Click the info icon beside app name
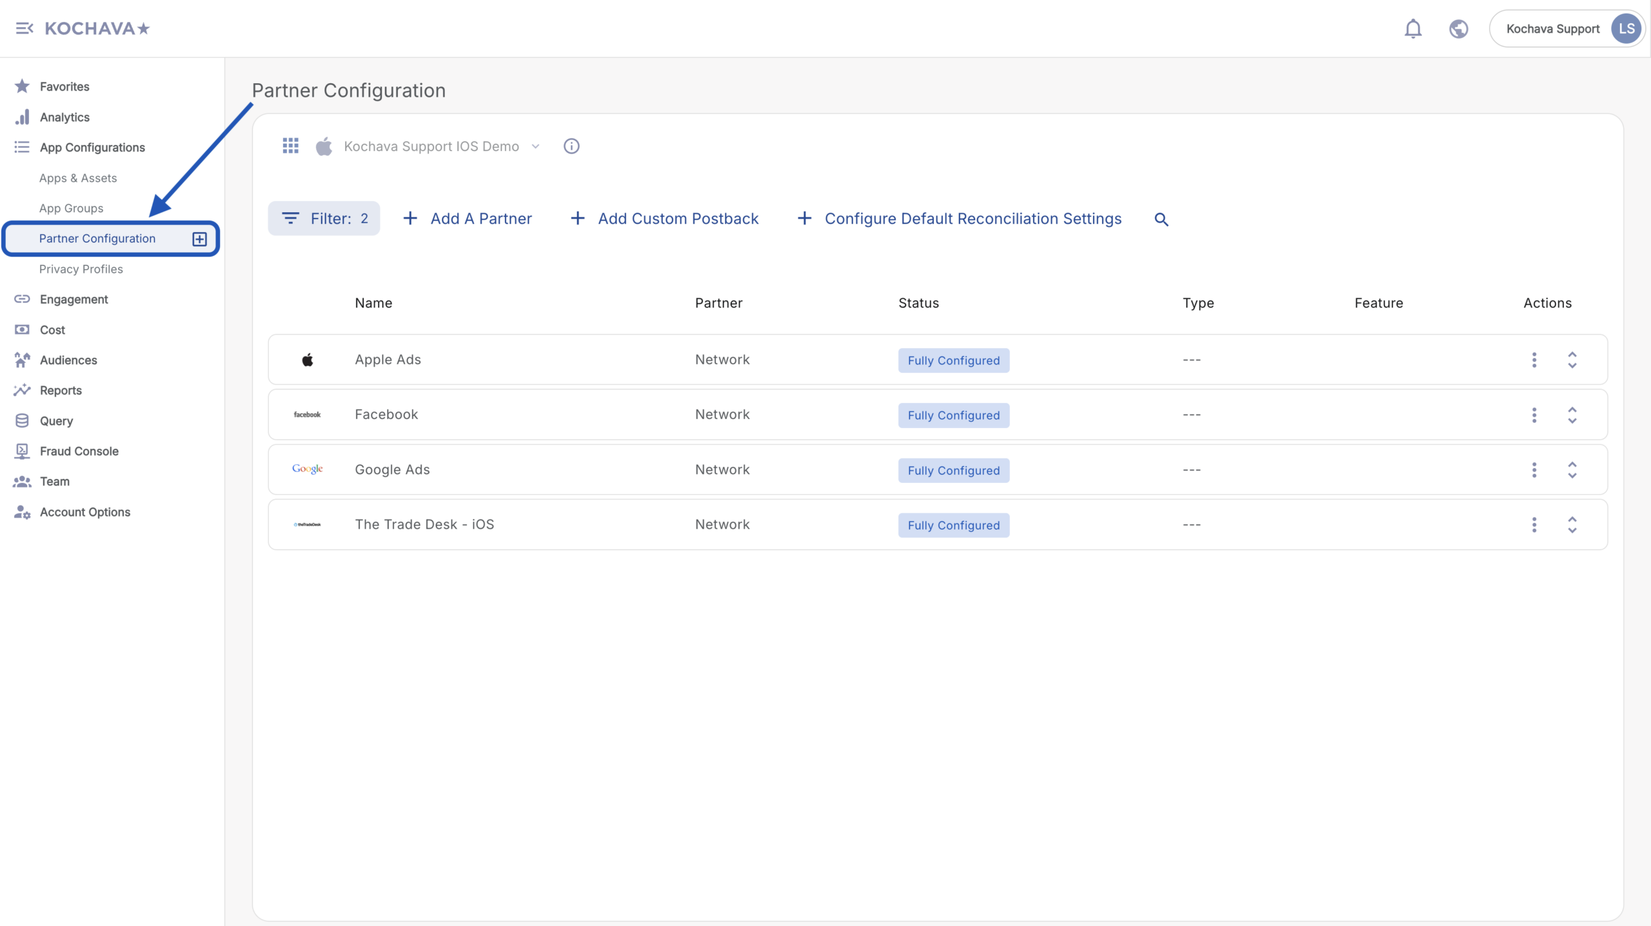The image size is (1651, 926). [x=571, y=146]
